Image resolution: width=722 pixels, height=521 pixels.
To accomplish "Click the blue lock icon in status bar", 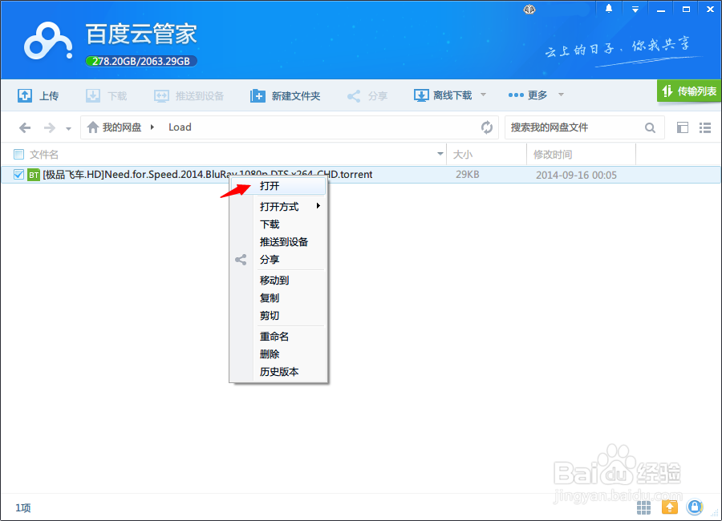I will [695, 507].
